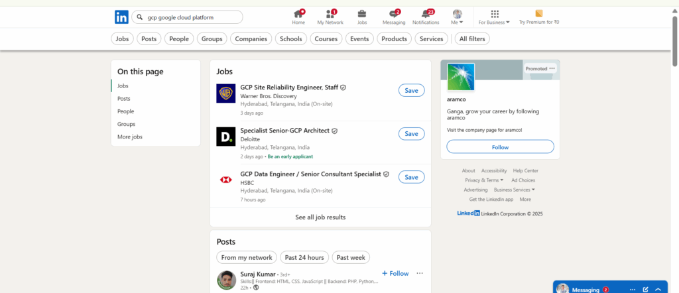
Task: Save the GCP Site Reliability Engineer job
Action: tap(411, 90)
